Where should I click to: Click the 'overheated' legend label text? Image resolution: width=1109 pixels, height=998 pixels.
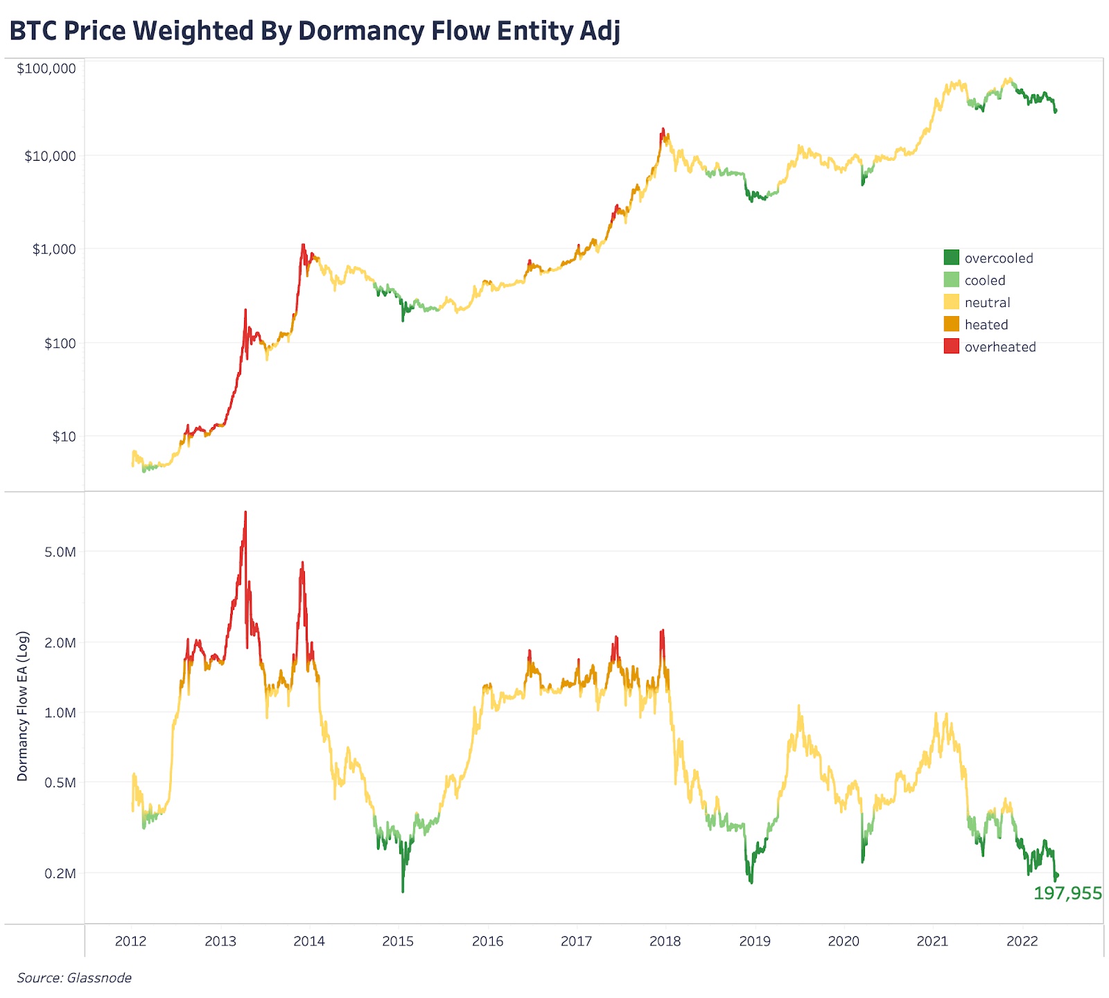pyautogui.click(x=999, y=347)
